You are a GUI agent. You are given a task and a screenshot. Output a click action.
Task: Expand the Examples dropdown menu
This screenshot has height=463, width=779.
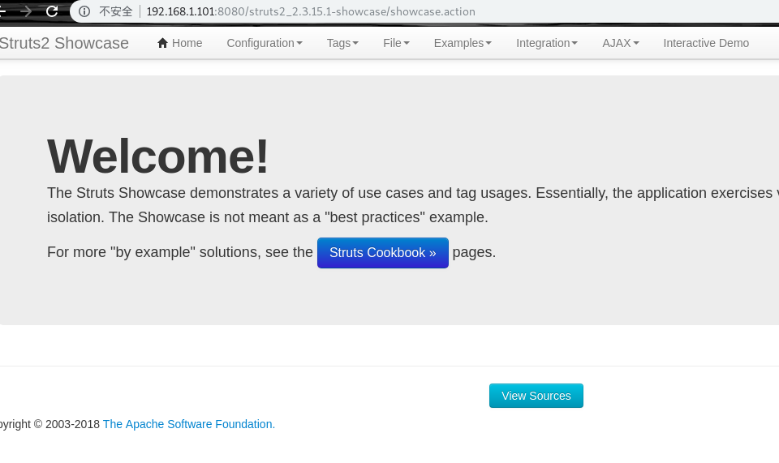[x=463, y=43]
